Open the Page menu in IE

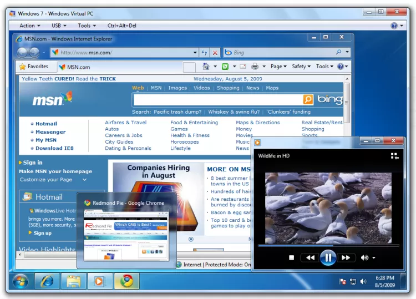278,67
